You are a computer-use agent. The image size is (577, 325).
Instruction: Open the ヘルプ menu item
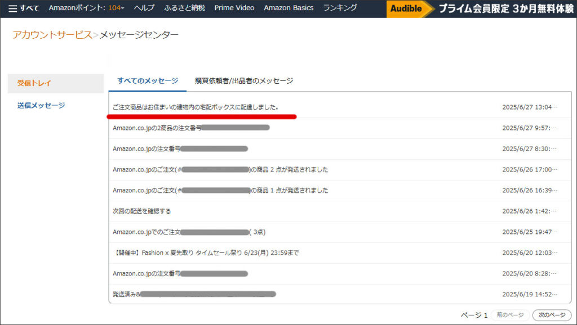click(144, 8)
